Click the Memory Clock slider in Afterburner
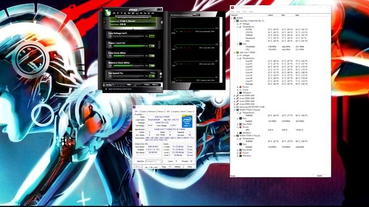 (128, 66)
